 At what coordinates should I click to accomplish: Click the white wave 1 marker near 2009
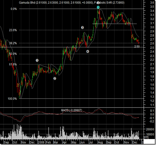tap(37, 60)
